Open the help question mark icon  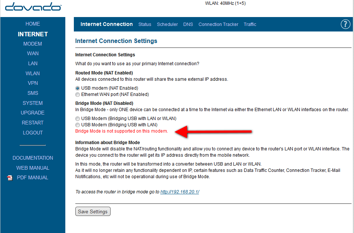point(345,24)
